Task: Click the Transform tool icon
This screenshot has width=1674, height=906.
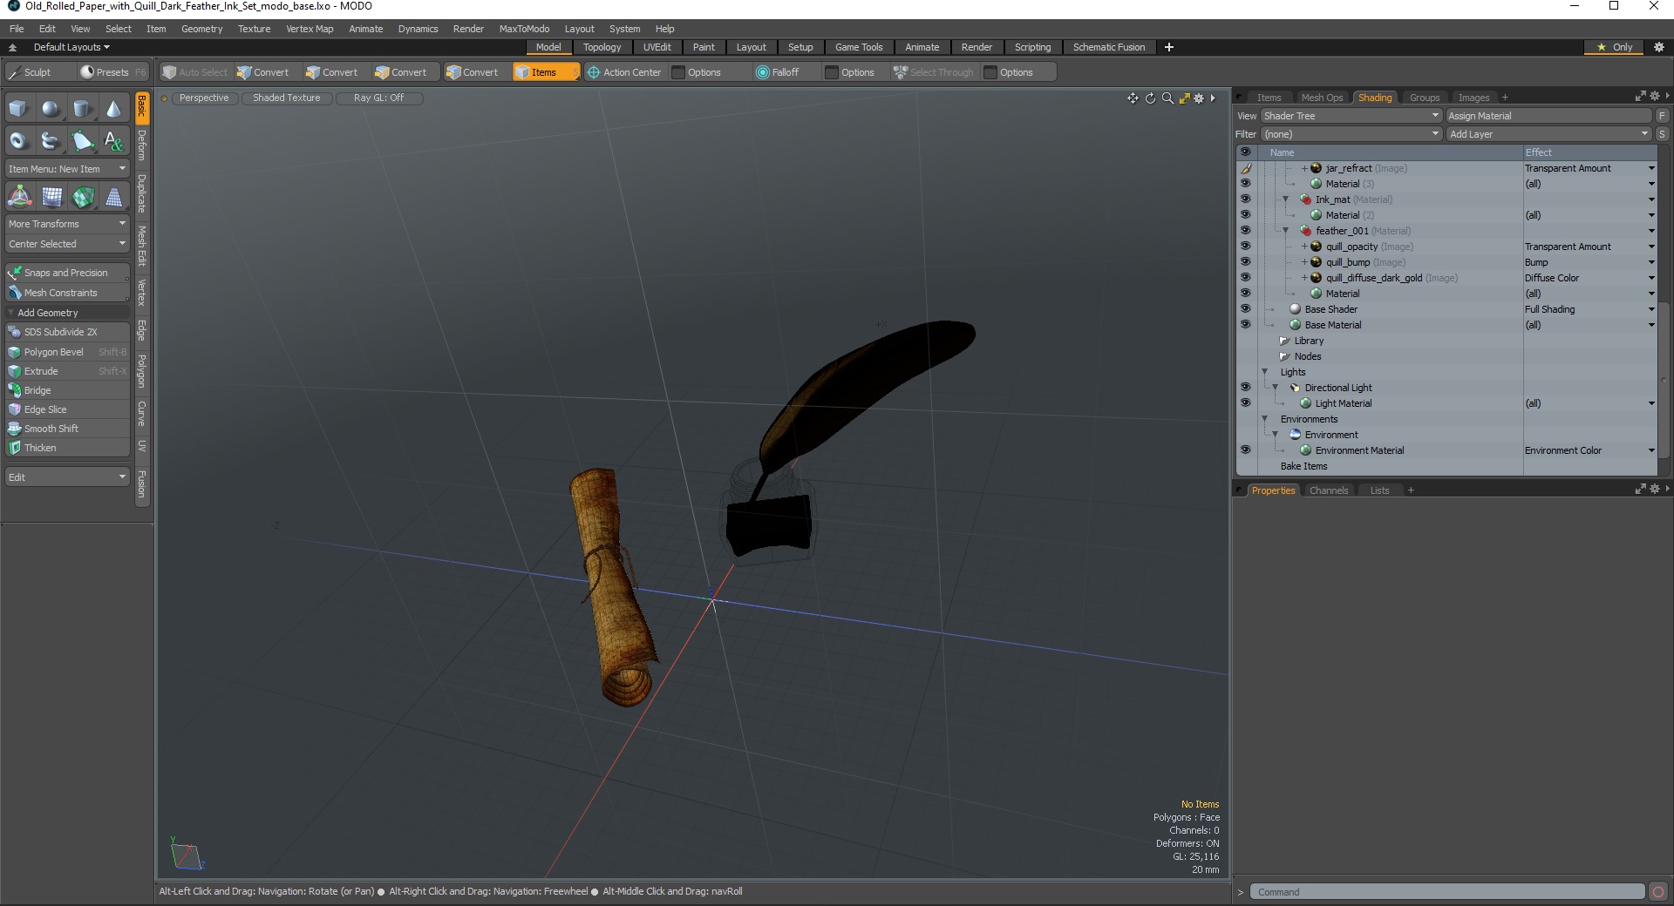Action: point(19,197)
